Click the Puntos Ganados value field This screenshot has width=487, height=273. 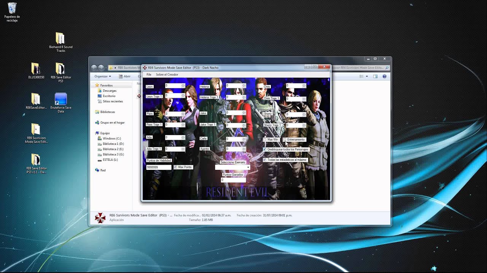point(233,180)
